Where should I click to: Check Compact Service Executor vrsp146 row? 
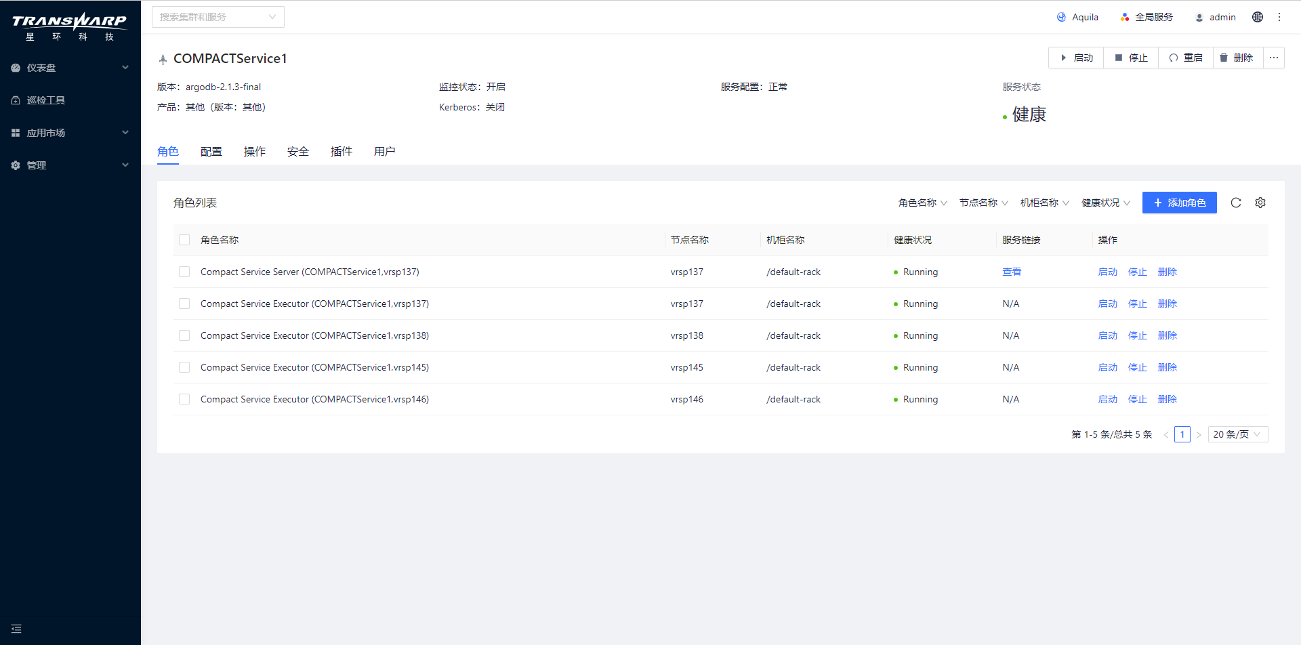[x=184, y=399]
